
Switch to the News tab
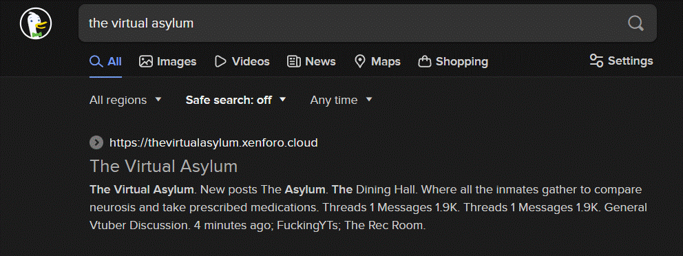[311, 61]
